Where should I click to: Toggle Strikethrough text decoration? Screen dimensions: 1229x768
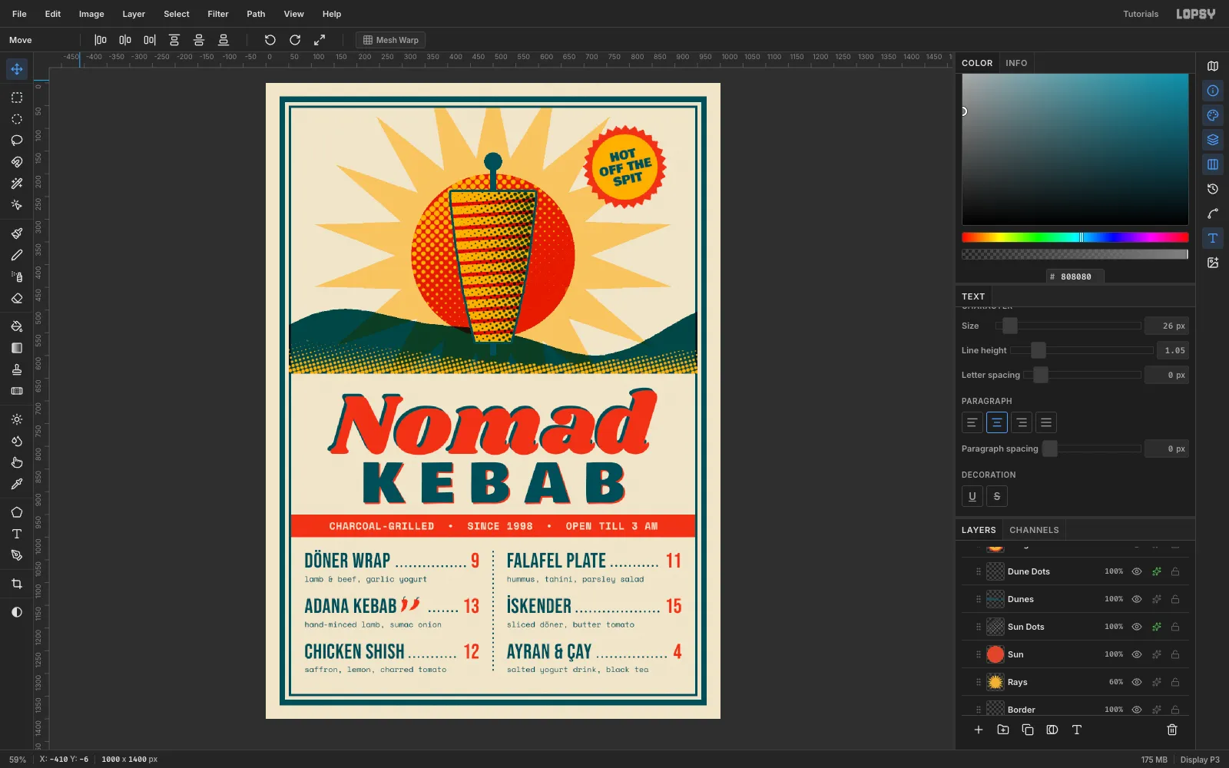(997, 496)
